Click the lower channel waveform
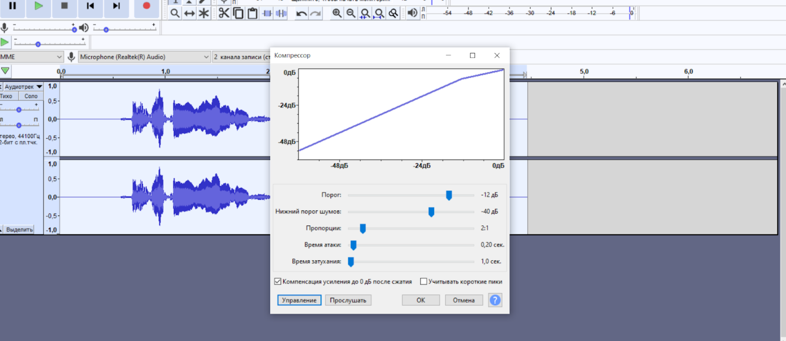 click(165, 197)
